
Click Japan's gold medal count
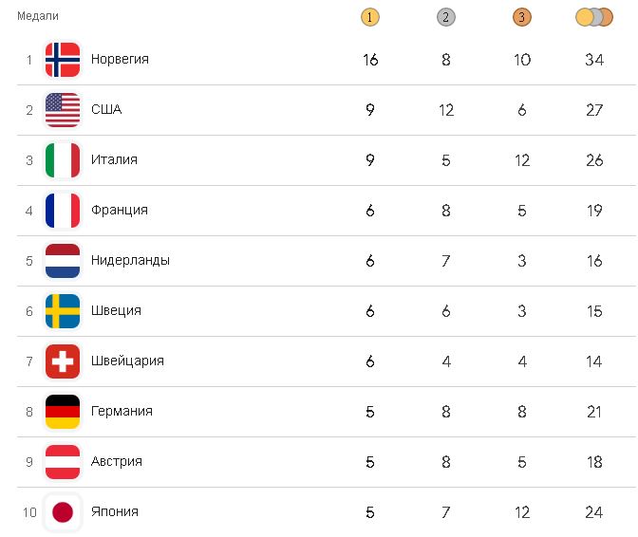[370, 512]
